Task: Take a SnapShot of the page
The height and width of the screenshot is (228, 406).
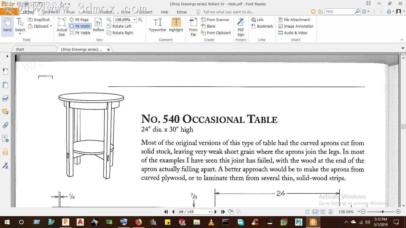Action: 39,20
